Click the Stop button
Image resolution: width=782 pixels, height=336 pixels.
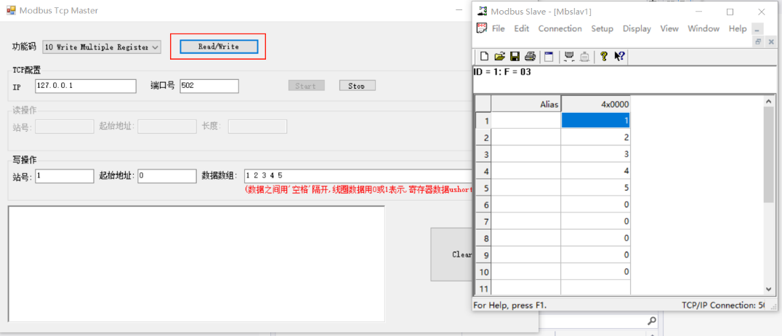pyautogui.click(x=357, y=86)
